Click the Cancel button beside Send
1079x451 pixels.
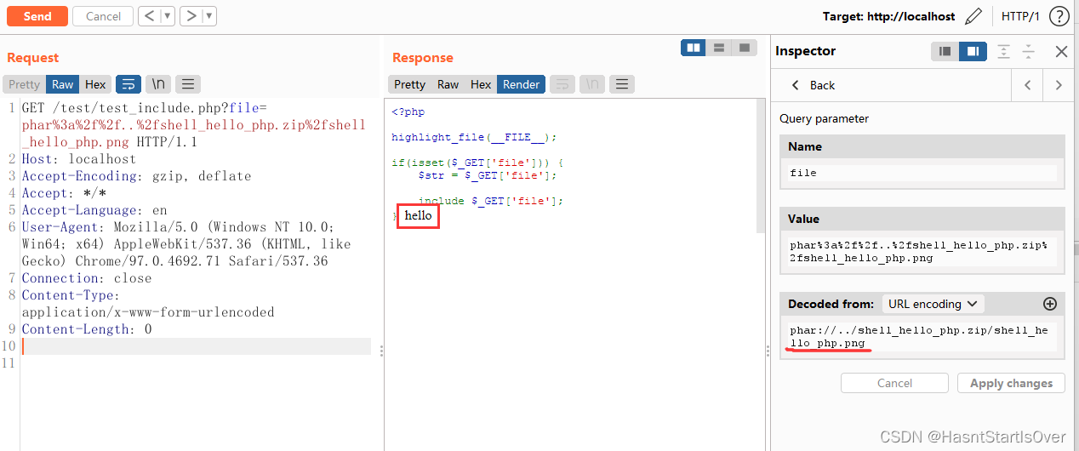tap(103, 16)
